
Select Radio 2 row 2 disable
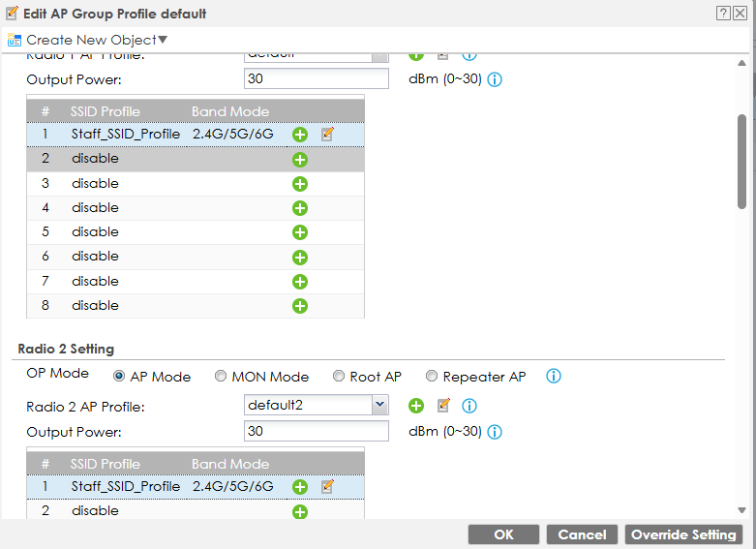(x=196, y=510)
